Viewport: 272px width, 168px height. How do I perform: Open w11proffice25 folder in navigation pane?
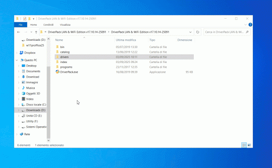pyautogui.click(x=35, y=45)
